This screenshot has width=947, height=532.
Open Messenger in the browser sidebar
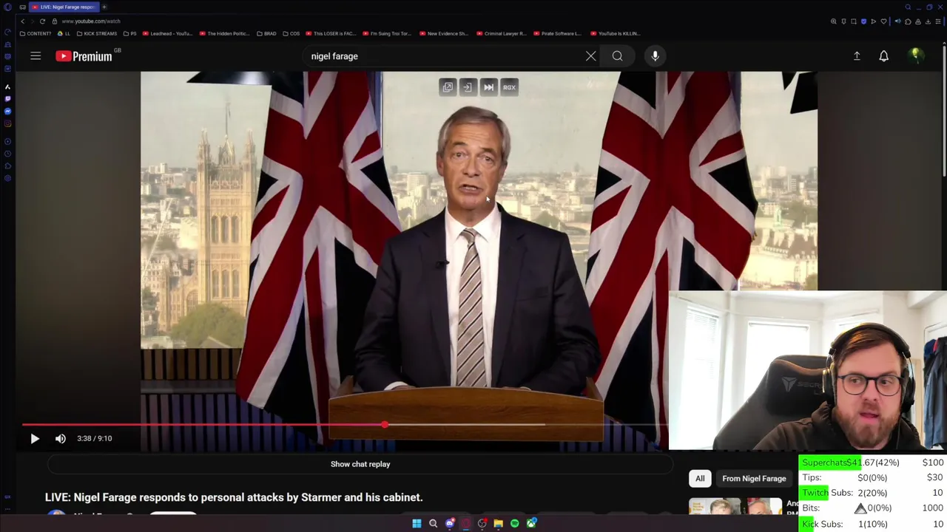[7, 111]
